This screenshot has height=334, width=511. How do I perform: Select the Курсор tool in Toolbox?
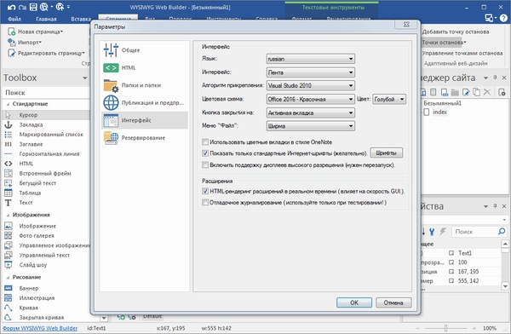click(x=46, y=115)
